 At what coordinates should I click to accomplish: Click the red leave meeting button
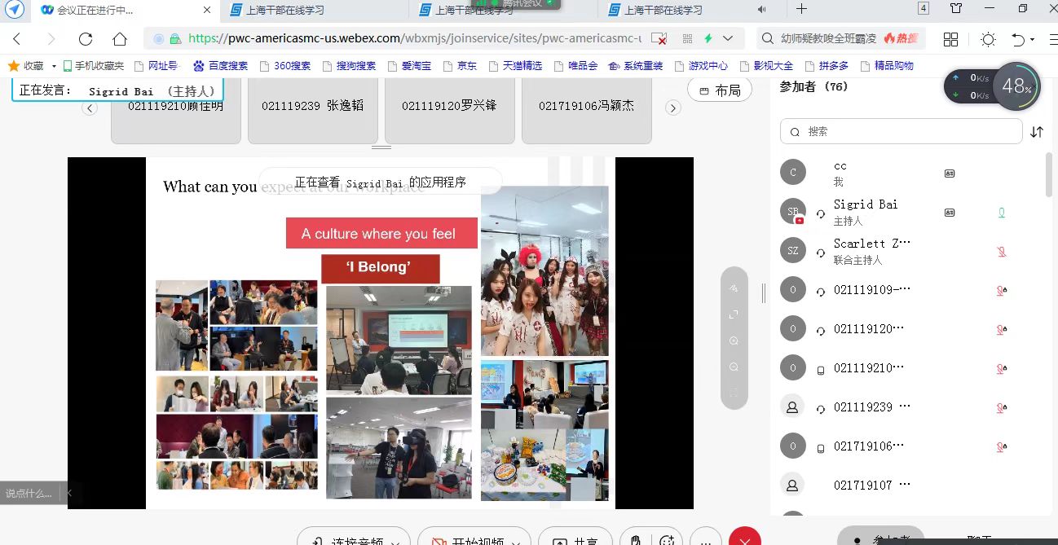click(x=744, y=539)
